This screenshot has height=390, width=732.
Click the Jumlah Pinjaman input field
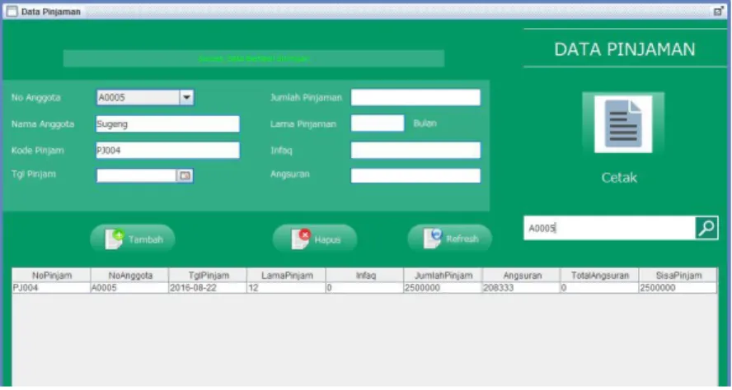[x=415, y=97]
